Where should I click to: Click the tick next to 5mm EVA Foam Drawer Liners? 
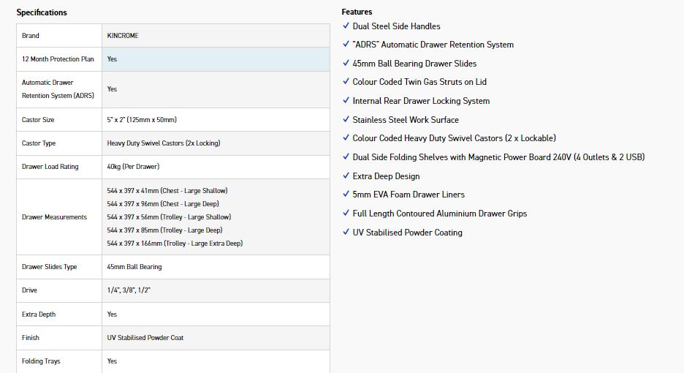click(x=346, y=195)
